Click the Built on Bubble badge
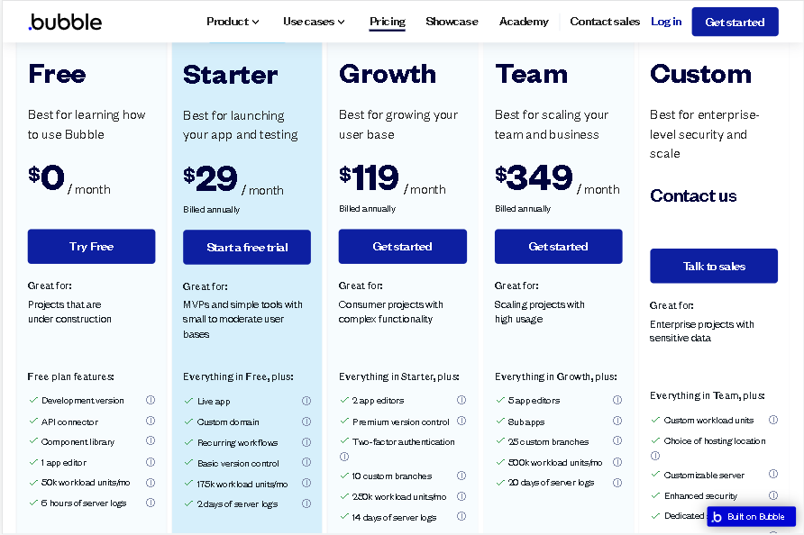The image size is (804, 535). point(751,517)
